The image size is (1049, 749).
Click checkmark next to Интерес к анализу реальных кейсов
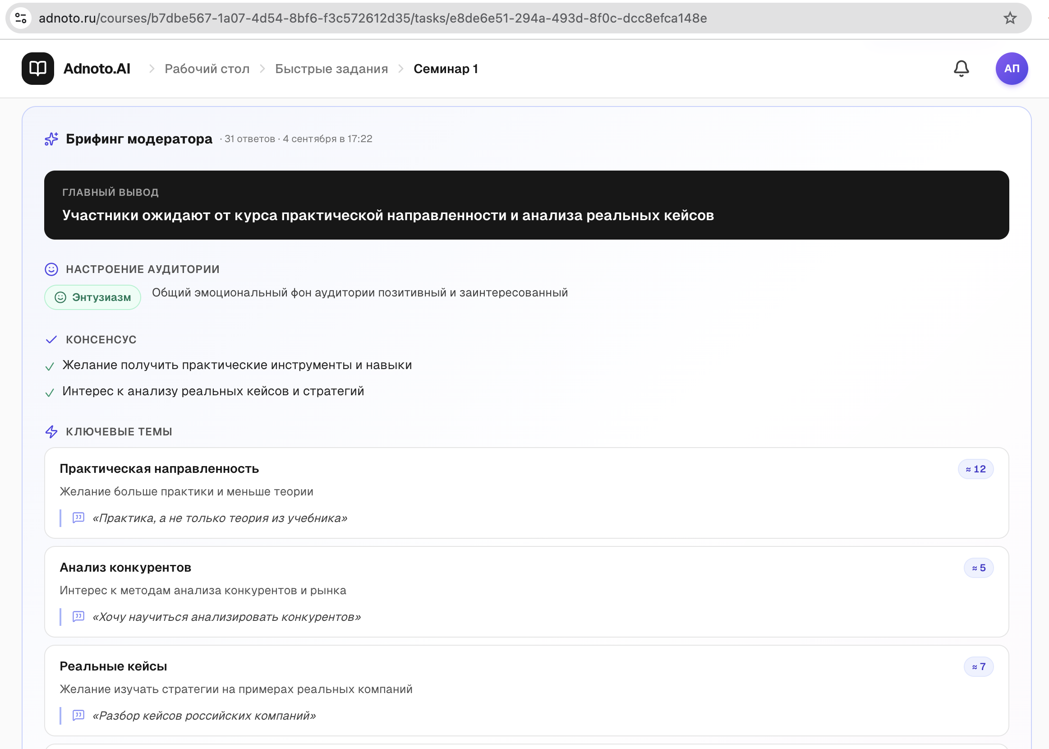point(50,393)
